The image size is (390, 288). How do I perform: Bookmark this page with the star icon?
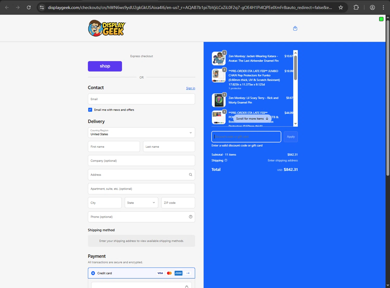341,7
